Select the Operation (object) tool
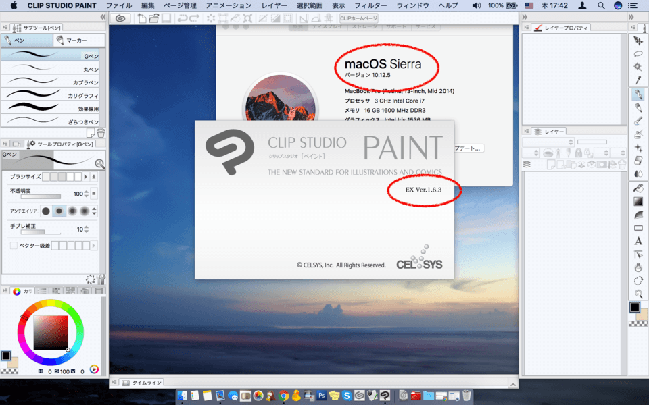Image resolution: width=649 pixels, height=405 pixels. pyautogui.click(x=638, y=40)
